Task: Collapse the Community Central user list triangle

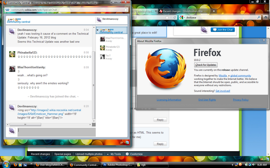Action: click(97, 30)
